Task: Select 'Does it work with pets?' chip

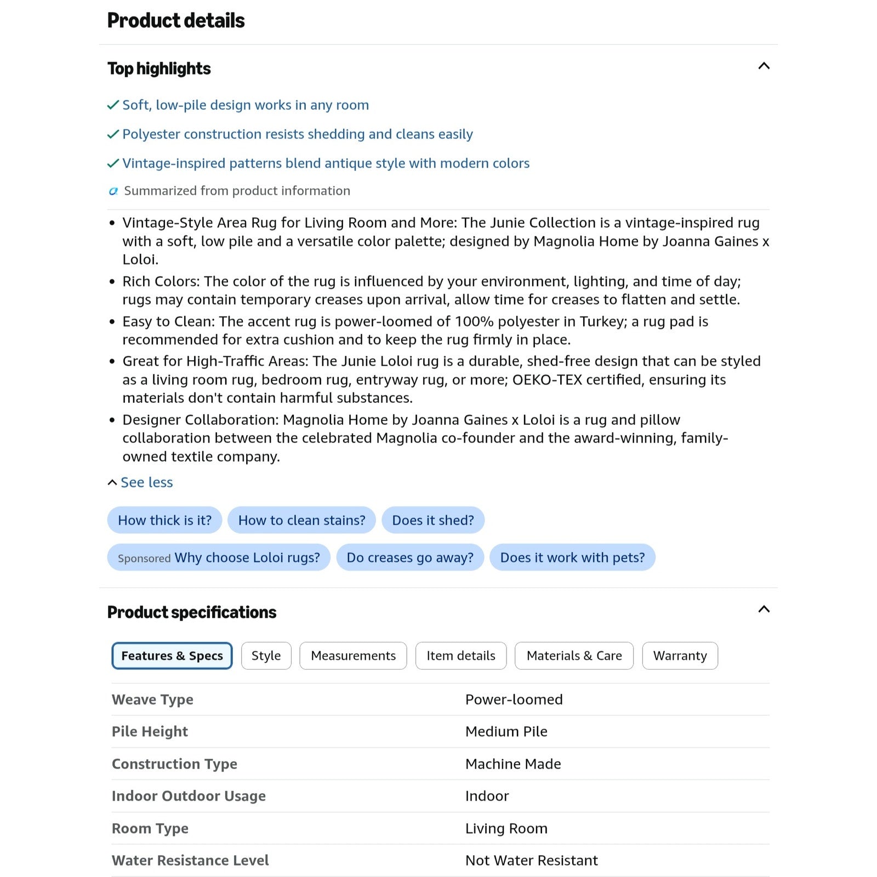Action: click(572, 557)
